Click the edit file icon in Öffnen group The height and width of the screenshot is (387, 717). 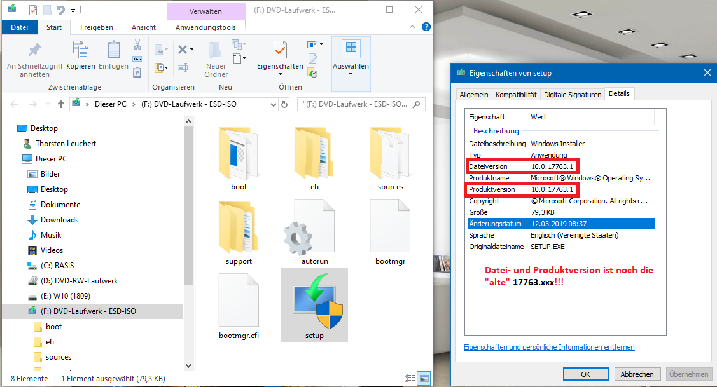(313, 58)
